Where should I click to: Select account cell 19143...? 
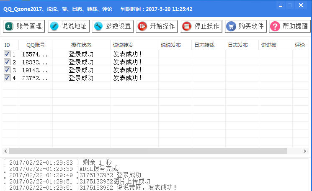35,70
